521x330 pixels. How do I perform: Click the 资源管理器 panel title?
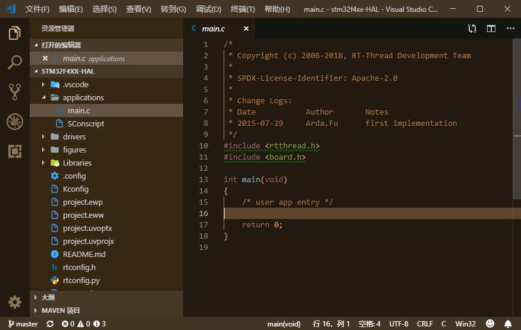point(58,28)
